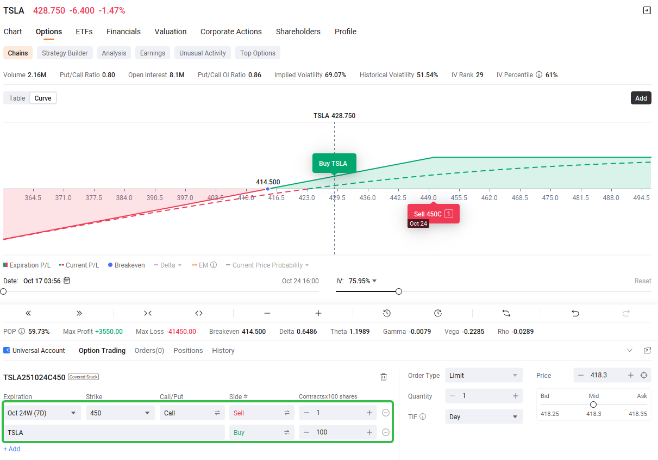Open the calendar icon next to Date
The width and height of the screenshot is (658, 460).
[x=67, y=281]
